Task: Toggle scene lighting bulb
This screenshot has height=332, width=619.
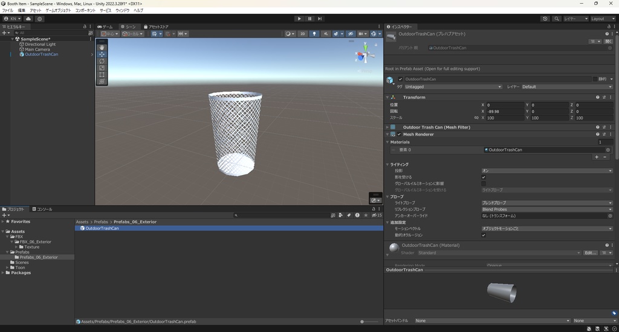Action: click(x=314, y=34)
